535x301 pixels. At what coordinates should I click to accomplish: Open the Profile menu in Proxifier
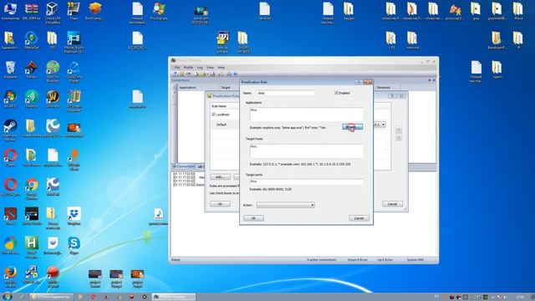(188, 68)
